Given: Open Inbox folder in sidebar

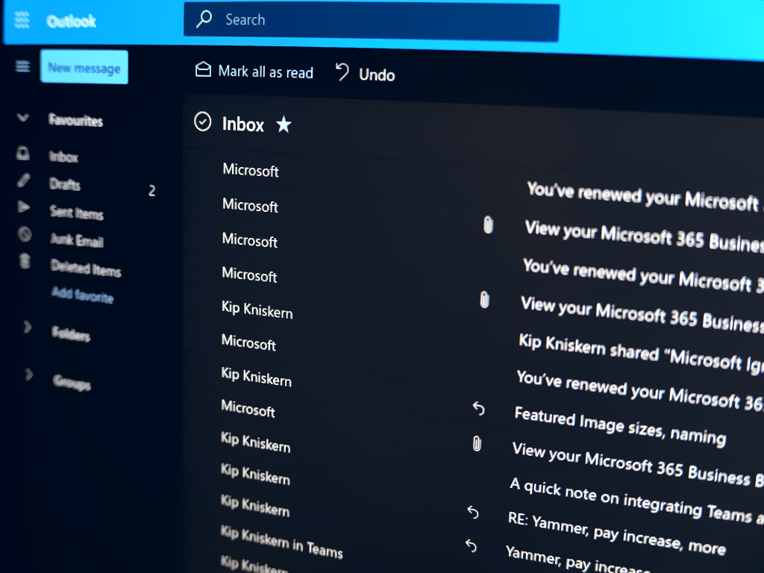Looking at the screenshot, I should [63, 157].
